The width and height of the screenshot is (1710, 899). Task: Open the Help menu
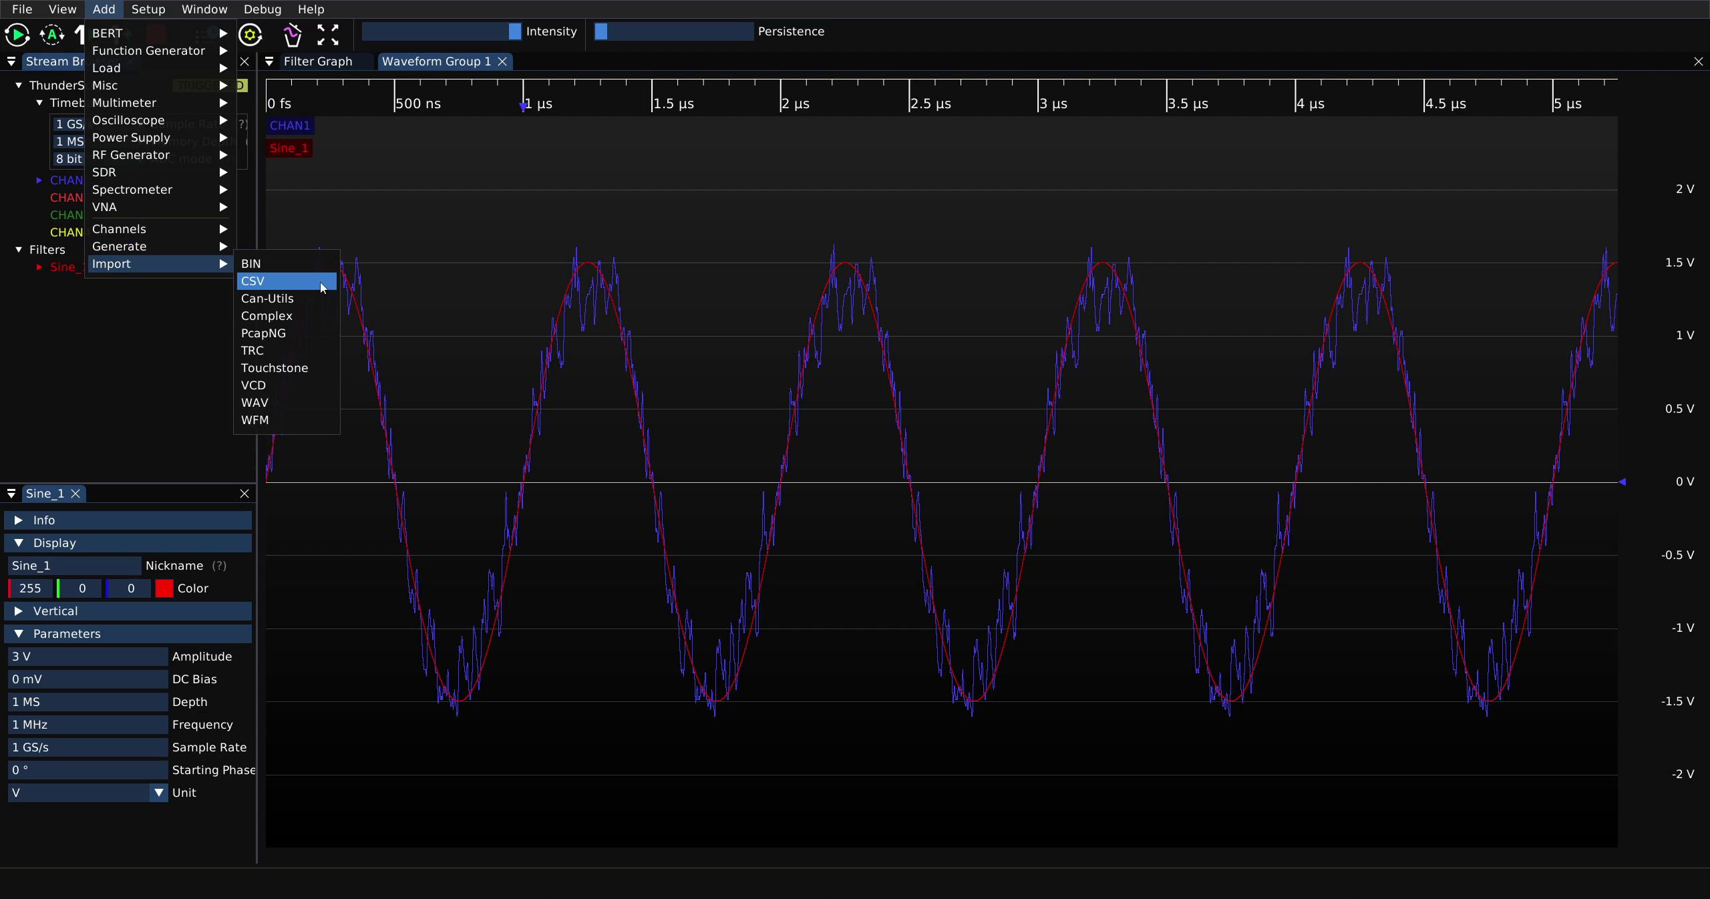point(311,9)
